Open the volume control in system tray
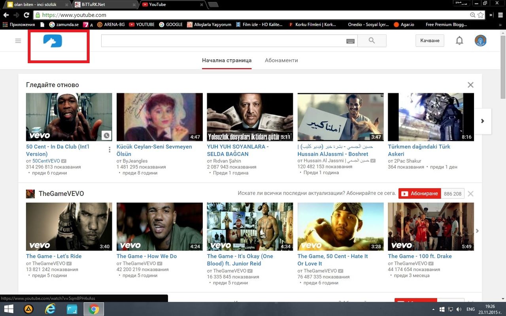 coord(459,309)
